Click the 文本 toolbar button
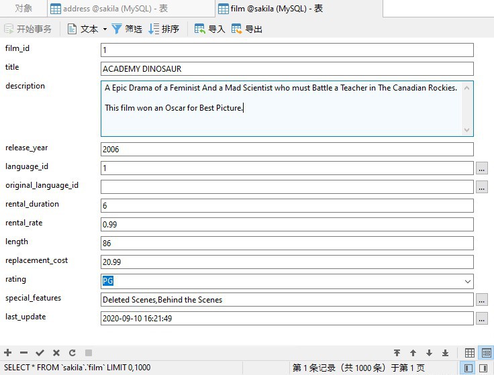Image resolution: width=494 pixels, height=375 pixels. click(x=83, y=29)
